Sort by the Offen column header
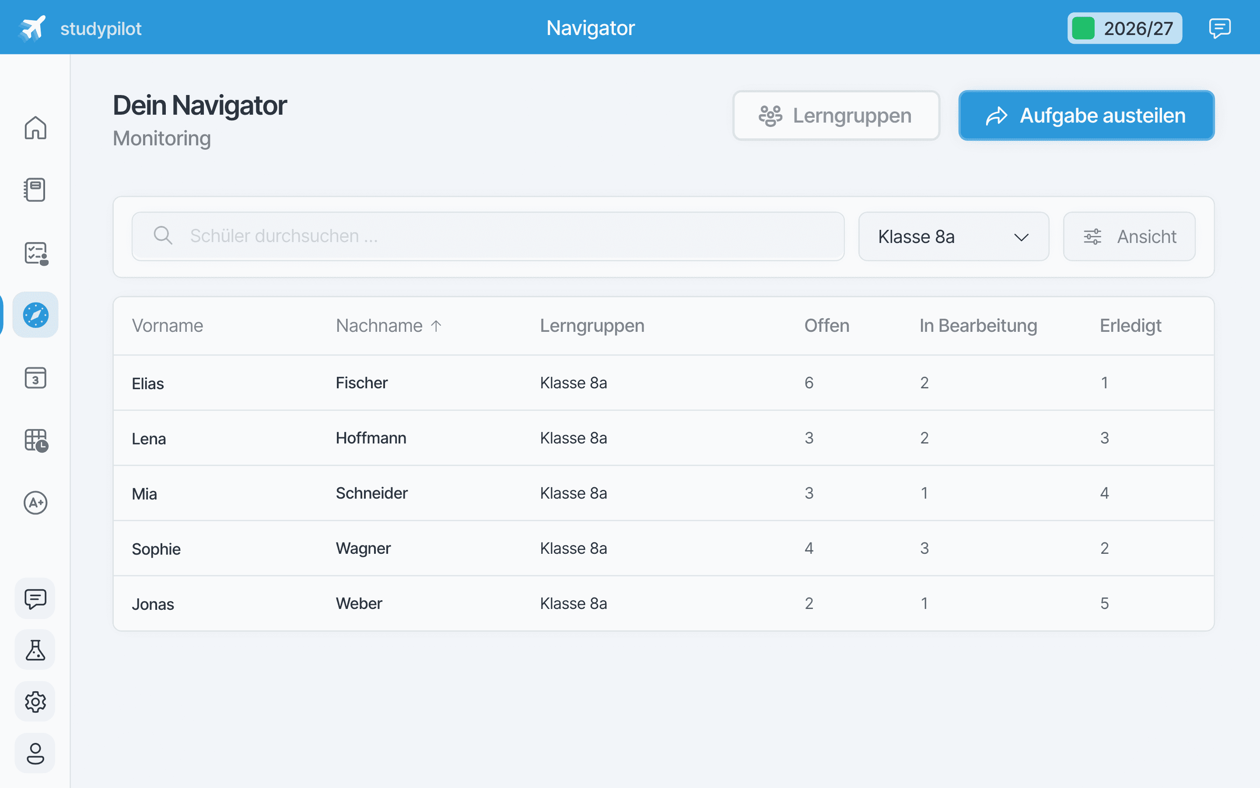 click(827, 326)
